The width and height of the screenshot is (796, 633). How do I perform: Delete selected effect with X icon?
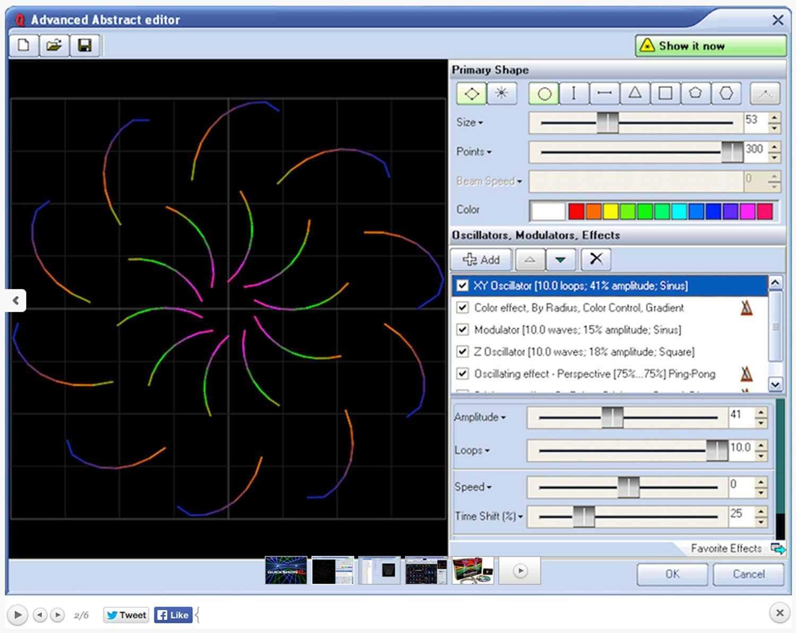(596, 259)
